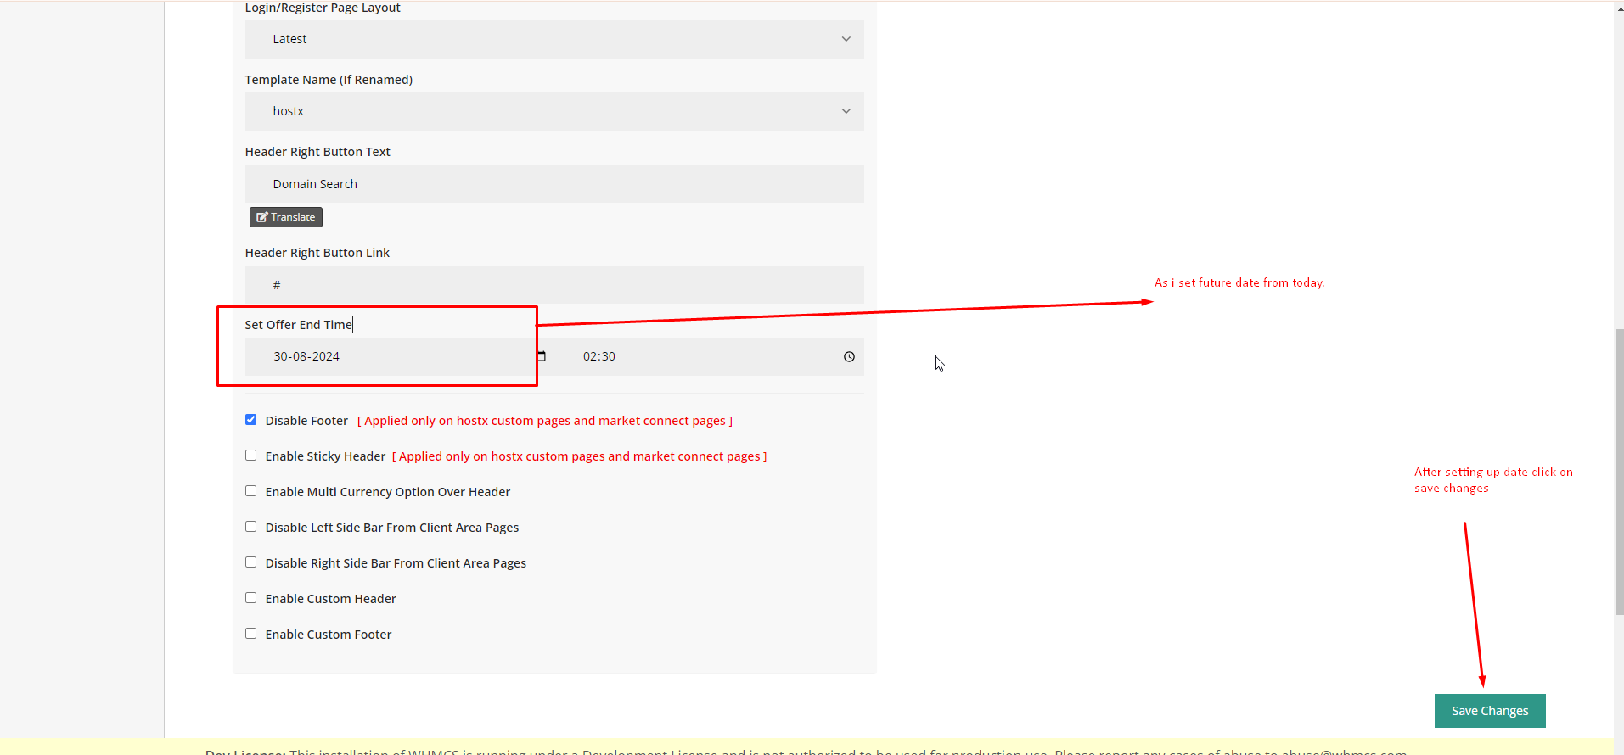Tick Disable Left Side Bar checkbox
The width and height of the screenshot is (1624, 755).
[x=251, y=527]
